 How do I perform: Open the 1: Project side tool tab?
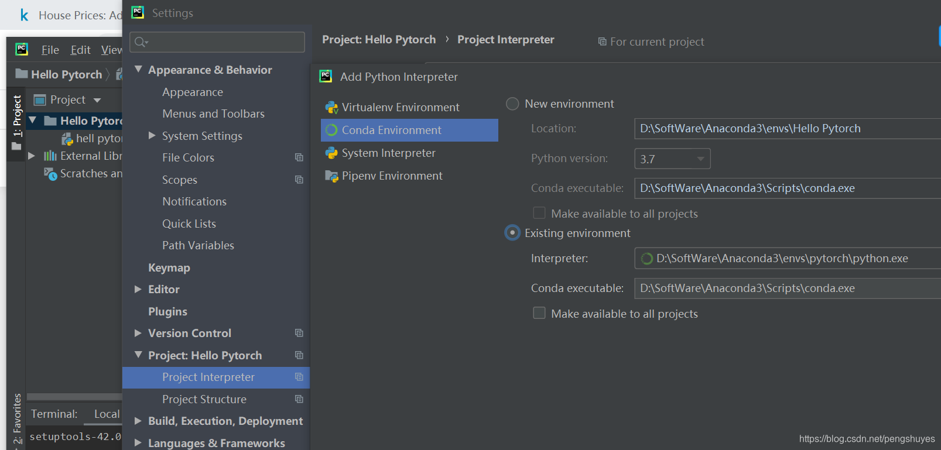tap(17, 116)
